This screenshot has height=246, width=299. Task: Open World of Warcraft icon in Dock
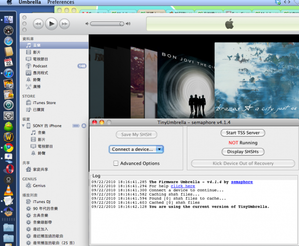(x=8, y=137)
